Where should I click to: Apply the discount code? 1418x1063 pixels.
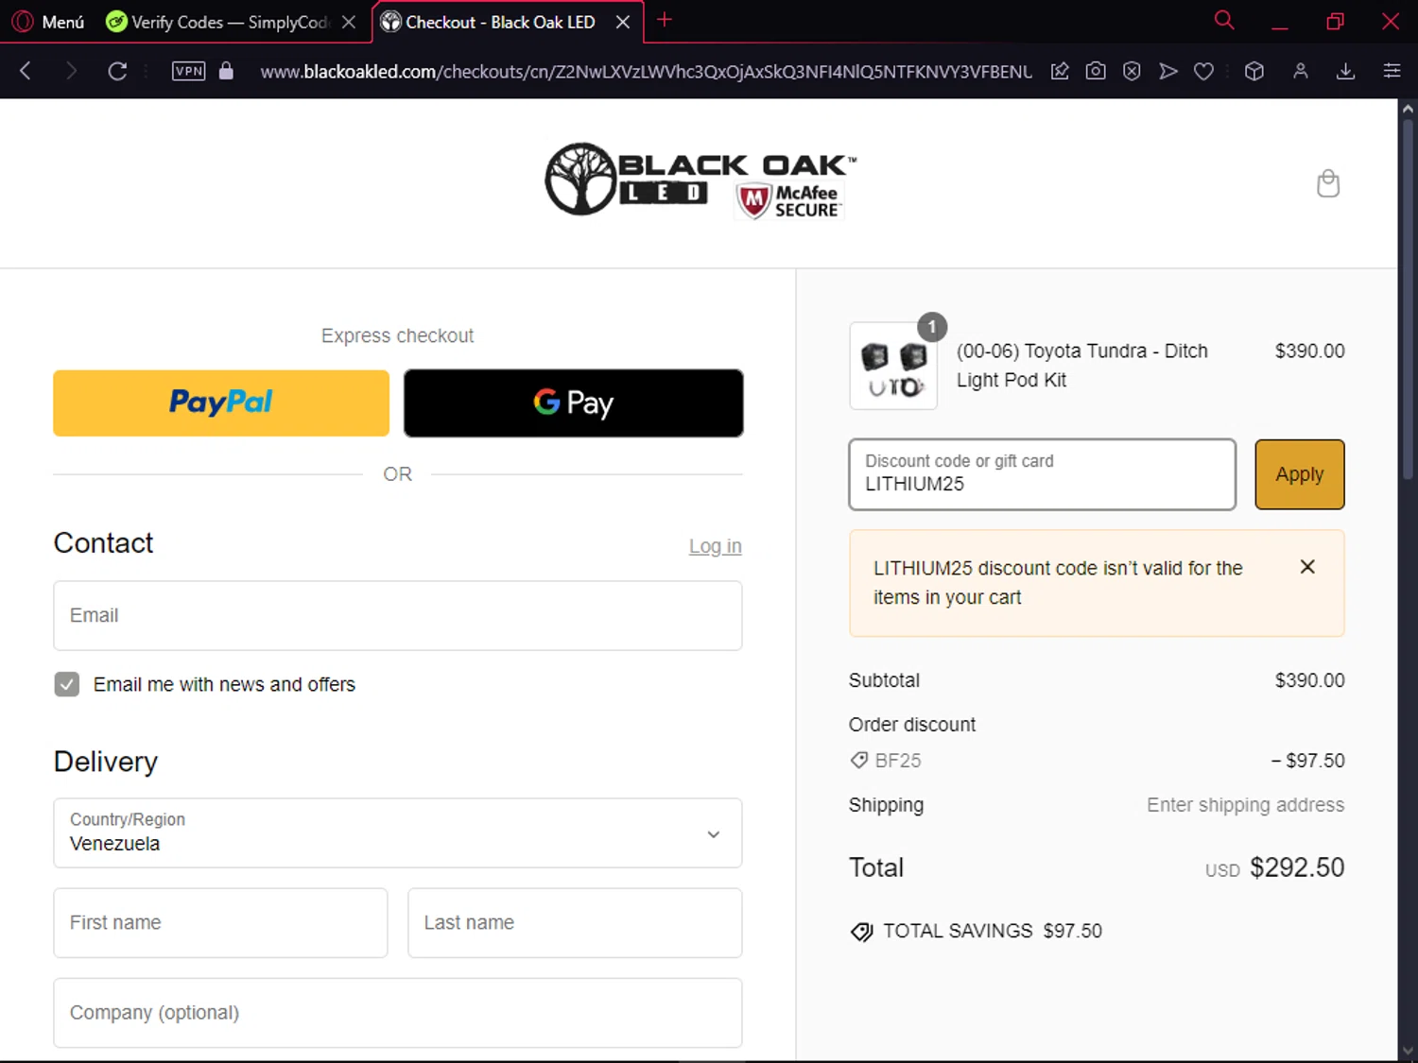click(1300, 474)
